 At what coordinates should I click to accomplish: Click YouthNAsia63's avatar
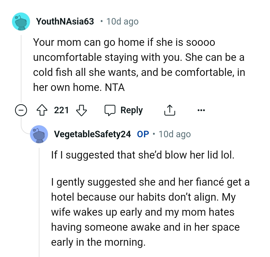pyautogui.click(x=21, y=22)
